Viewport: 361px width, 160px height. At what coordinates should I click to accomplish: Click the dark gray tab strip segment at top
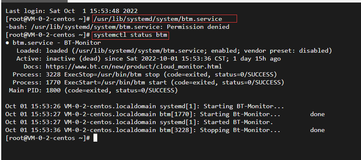pyautogui.click(x=34, y=1)
